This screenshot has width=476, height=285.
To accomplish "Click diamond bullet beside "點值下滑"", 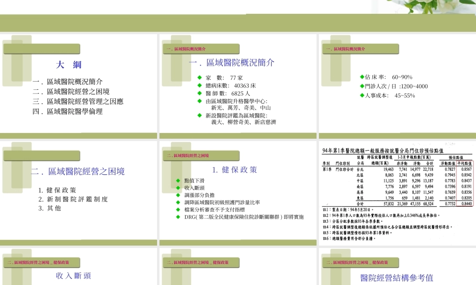I will [x=178, y=180].
